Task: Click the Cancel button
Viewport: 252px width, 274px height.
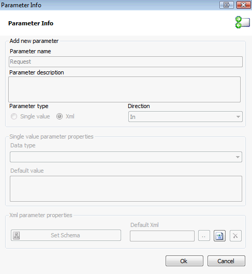Action: [226, 261]
